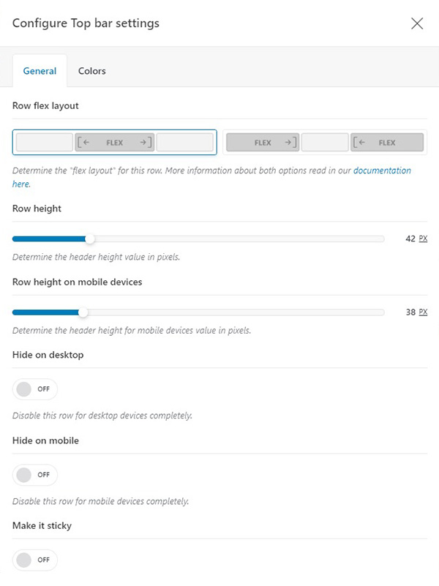This screenshot has height=586, width=439.
Task: Click the Row height value 42
Action: (410, 238)
